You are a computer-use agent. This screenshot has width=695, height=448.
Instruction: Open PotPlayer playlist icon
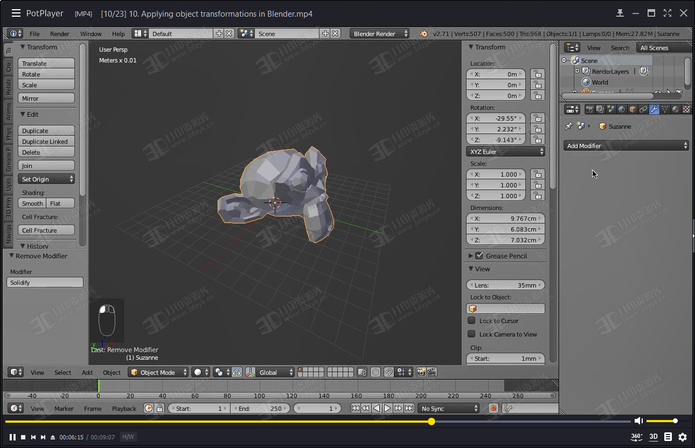pos(668,437)
